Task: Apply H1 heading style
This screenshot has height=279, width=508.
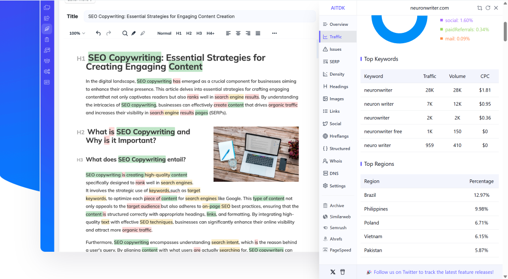Action: point(179,33)
